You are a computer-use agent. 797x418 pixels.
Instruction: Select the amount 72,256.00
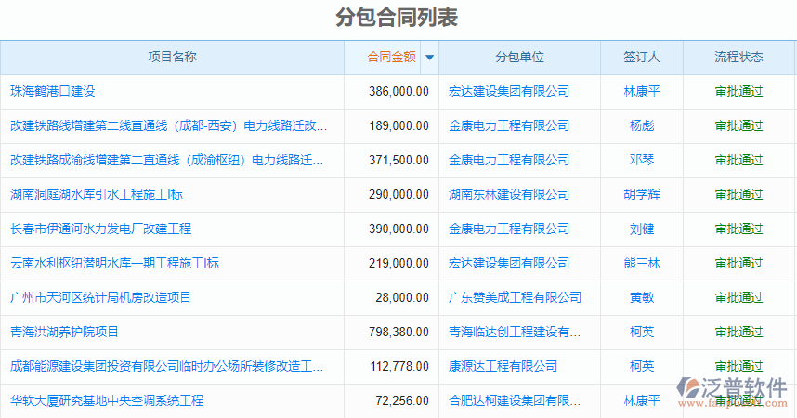(x=402, y=400)
